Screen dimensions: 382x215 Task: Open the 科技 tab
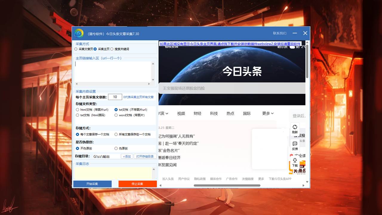(x=214, y=113)
